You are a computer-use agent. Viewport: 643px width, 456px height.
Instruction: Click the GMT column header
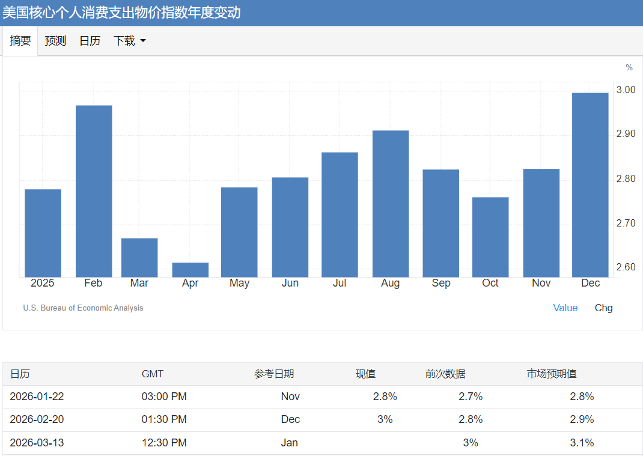[x=153, y=373]
